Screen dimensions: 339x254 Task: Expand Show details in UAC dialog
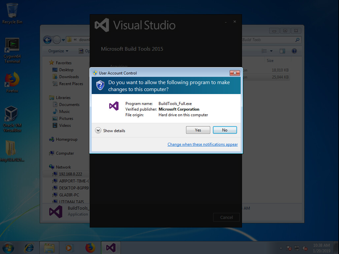click(x=111, y=130)
